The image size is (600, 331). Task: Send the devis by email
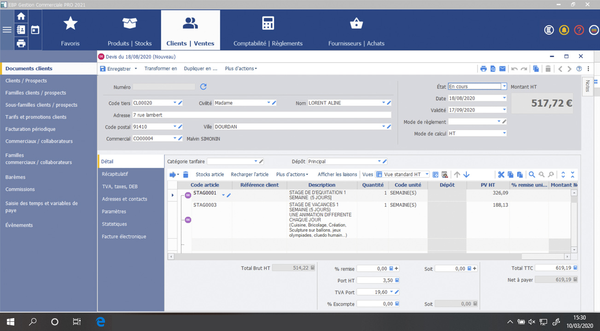pos(503,68)
